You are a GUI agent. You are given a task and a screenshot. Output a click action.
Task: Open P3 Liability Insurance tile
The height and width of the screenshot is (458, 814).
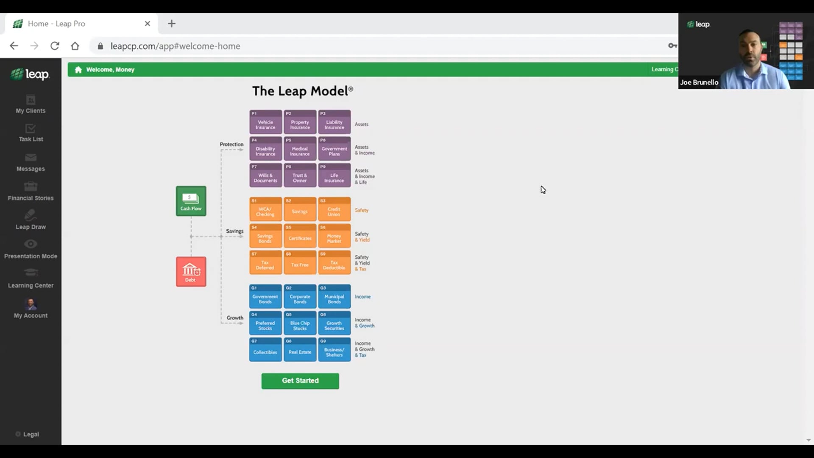[x=335, y=122]
